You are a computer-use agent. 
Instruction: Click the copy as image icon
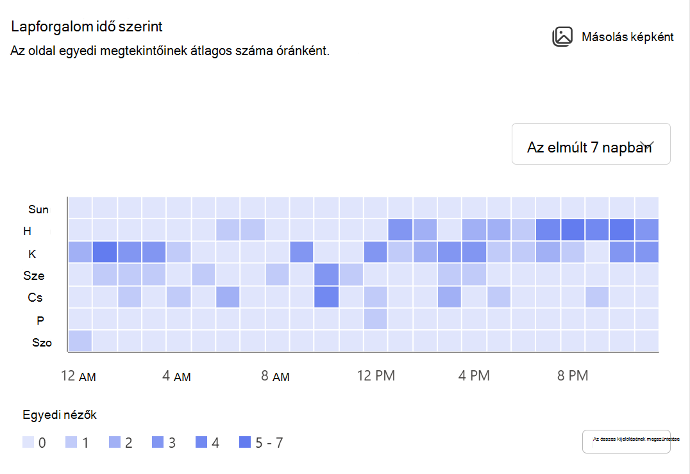(x=562, y=37)
